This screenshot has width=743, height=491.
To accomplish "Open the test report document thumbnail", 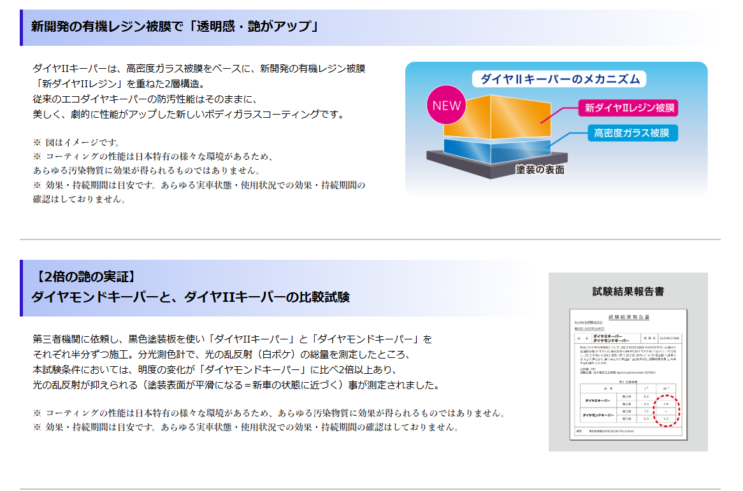I will (628, 374).
